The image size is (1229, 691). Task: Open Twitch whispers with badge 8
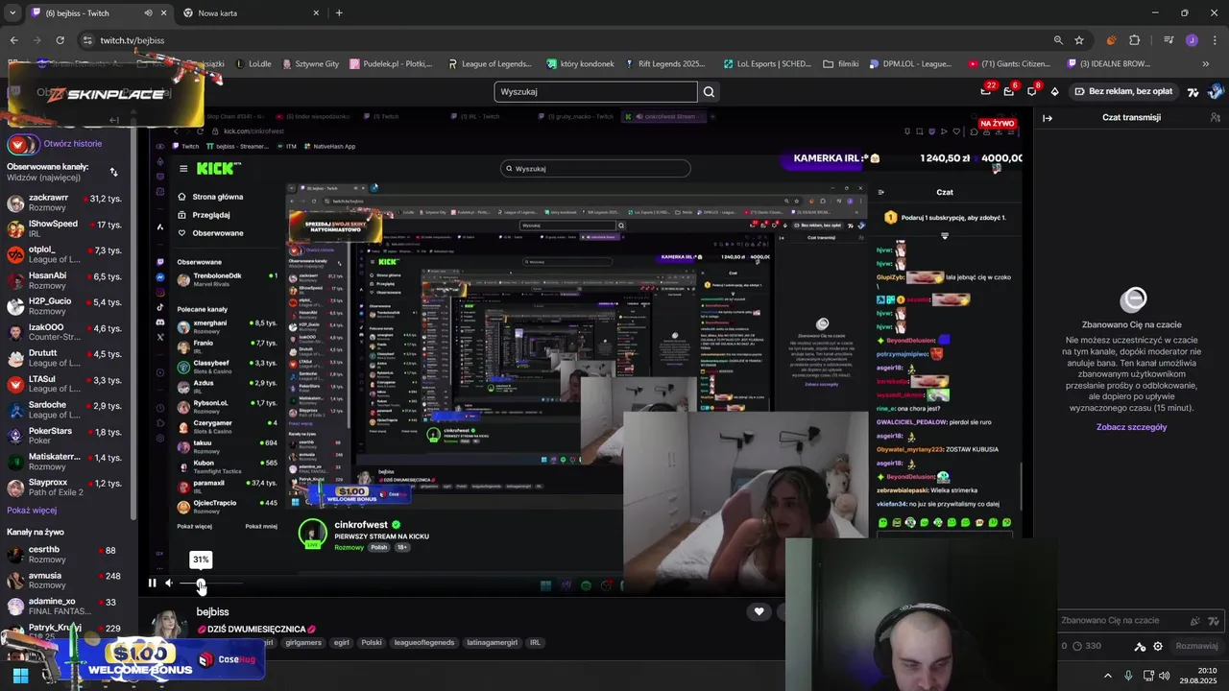tap(1032, 91)
